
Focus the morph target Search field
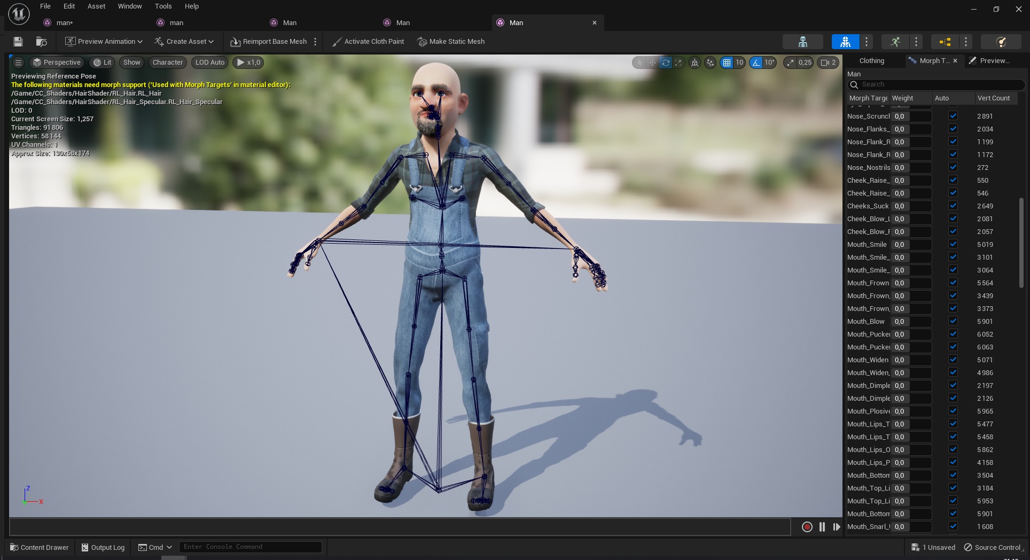pos(936,84)
